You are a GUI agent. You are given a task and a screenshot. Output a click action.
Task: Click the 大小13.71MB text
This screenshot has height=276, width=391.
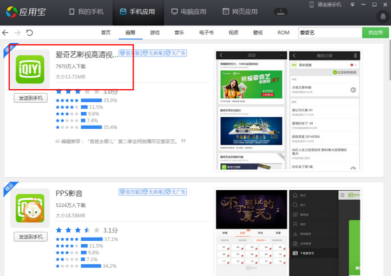coord(70,77)
